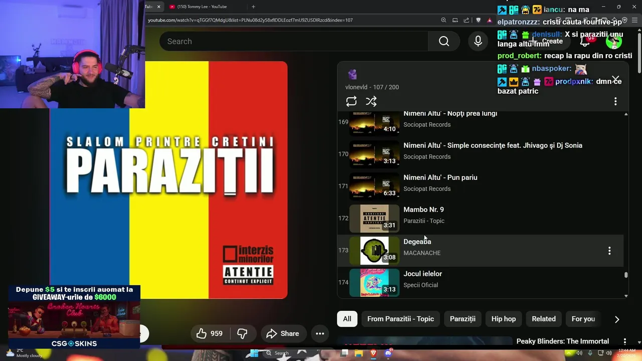Play Nimeni Altu' - Nopți prea lungi

click(450, 114)
